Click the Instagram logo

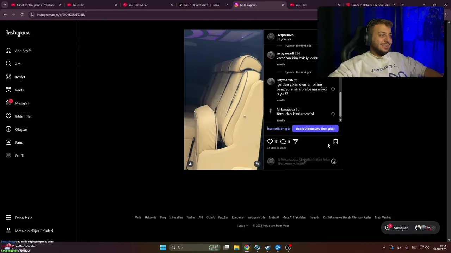[18, 33]
